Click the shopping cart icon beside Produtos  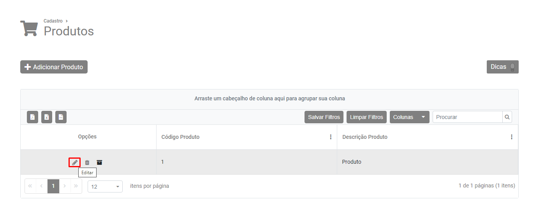click(x=29, y=28)
